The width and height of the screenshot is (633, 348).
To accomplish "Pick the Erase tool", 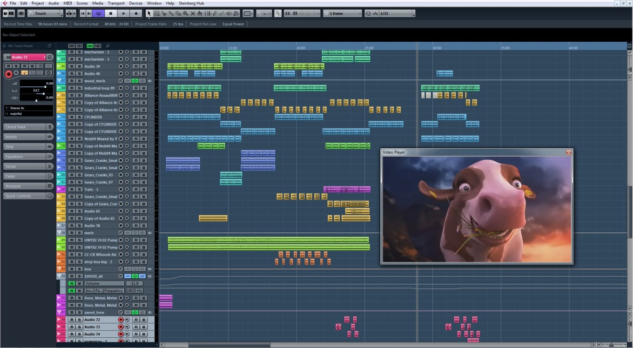I will click(x=178, y=13).
